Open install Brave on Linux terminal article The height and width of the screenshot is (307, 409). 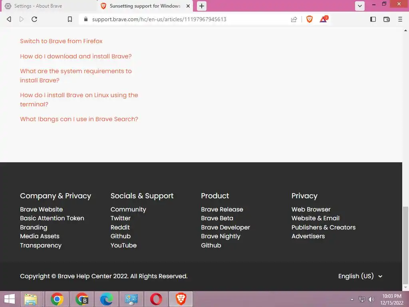pyautogui.click(x=79, y=100)
